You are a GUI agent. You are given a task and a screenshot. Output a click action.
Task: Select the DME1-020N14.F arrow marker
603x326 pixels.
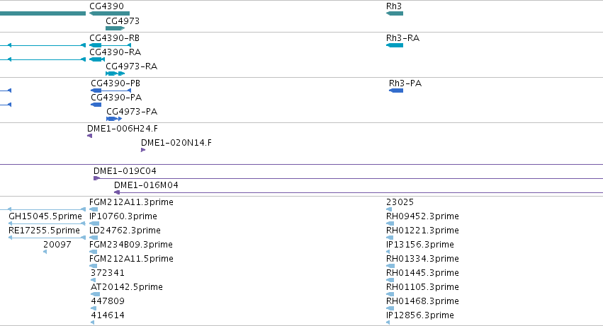point(143,150)
